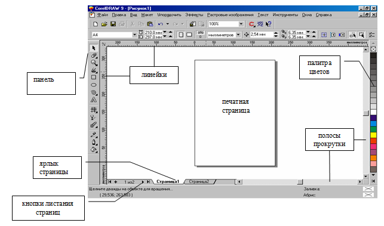Image resolution: width=384 pixels, height=226 pixels.
Task: Open the Fill bucket tool flyout
Action: [x=94, y=150]
